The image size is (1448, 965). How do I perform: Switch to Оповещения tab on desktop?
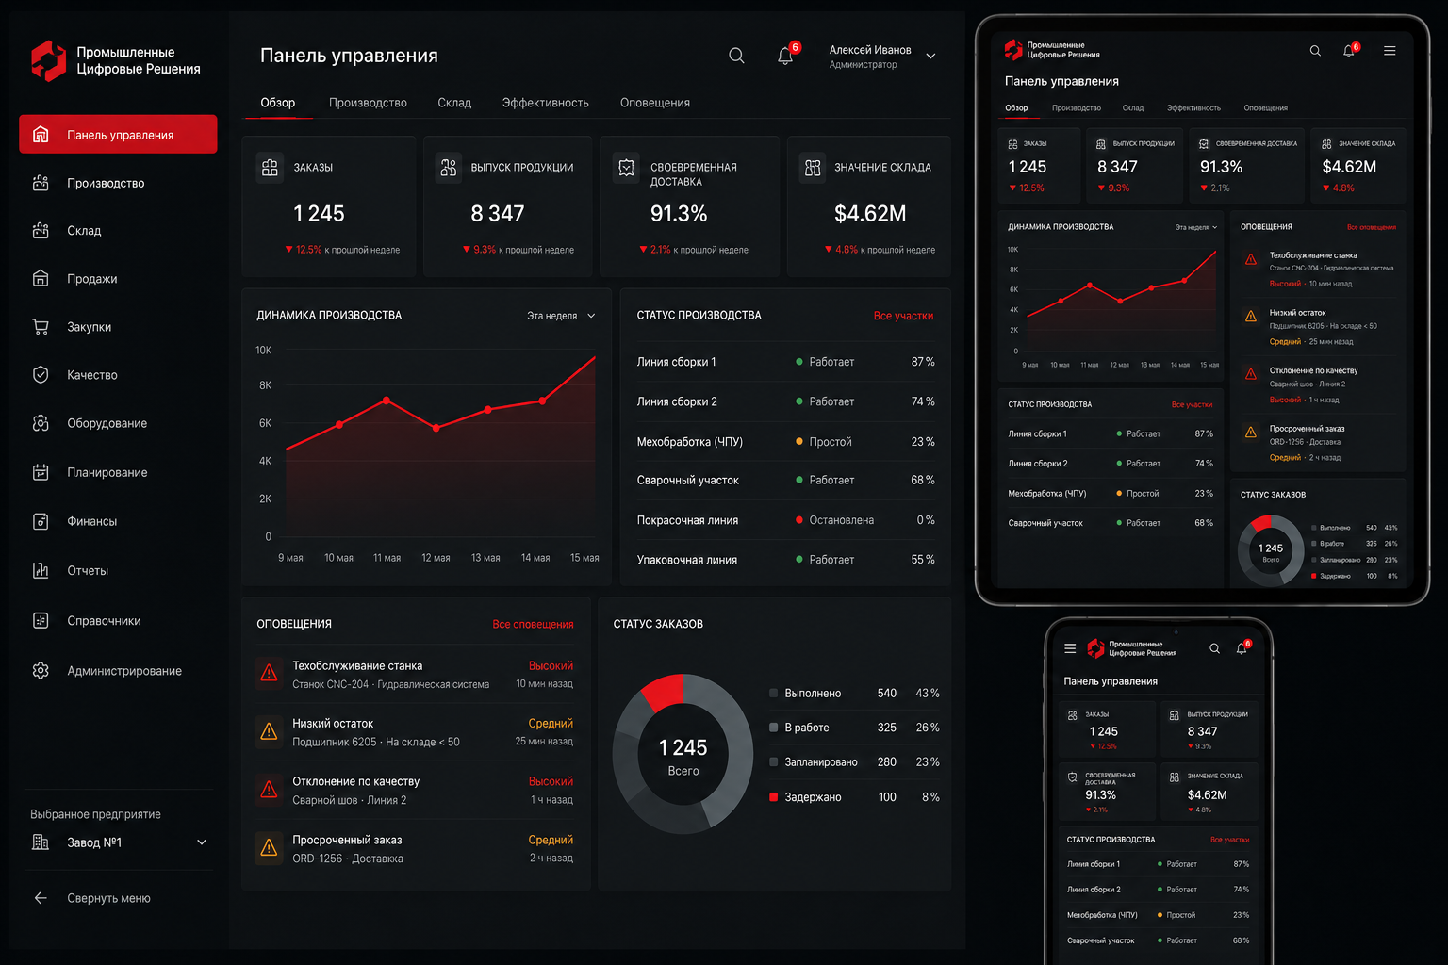coord(655,103)
